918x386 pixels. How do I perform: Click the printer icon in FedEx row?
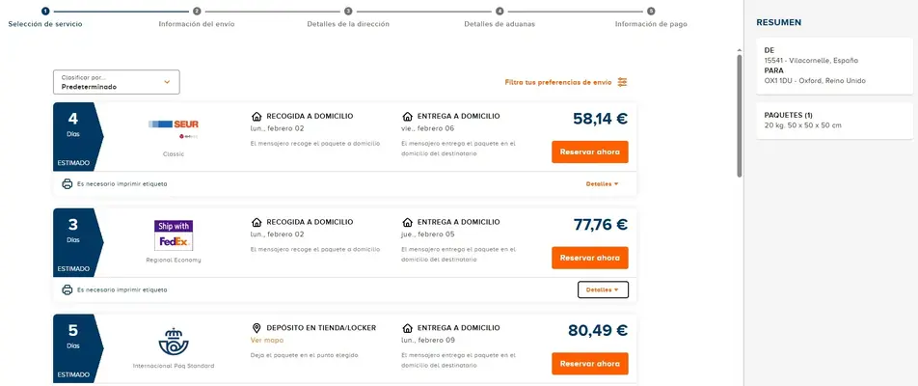(67, 289)
